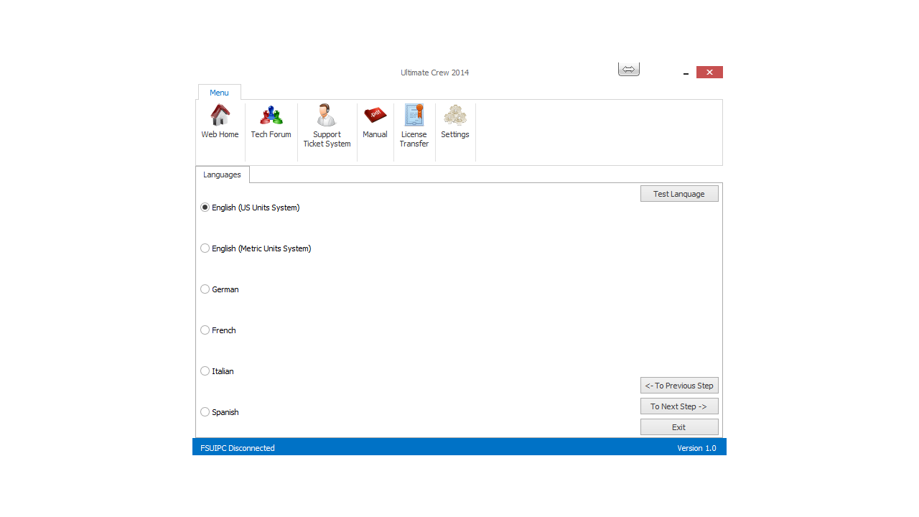The height and width of the screenshot is (517, 919).
Task: Select English (US Units System) option
Action: tap(250, 208)
